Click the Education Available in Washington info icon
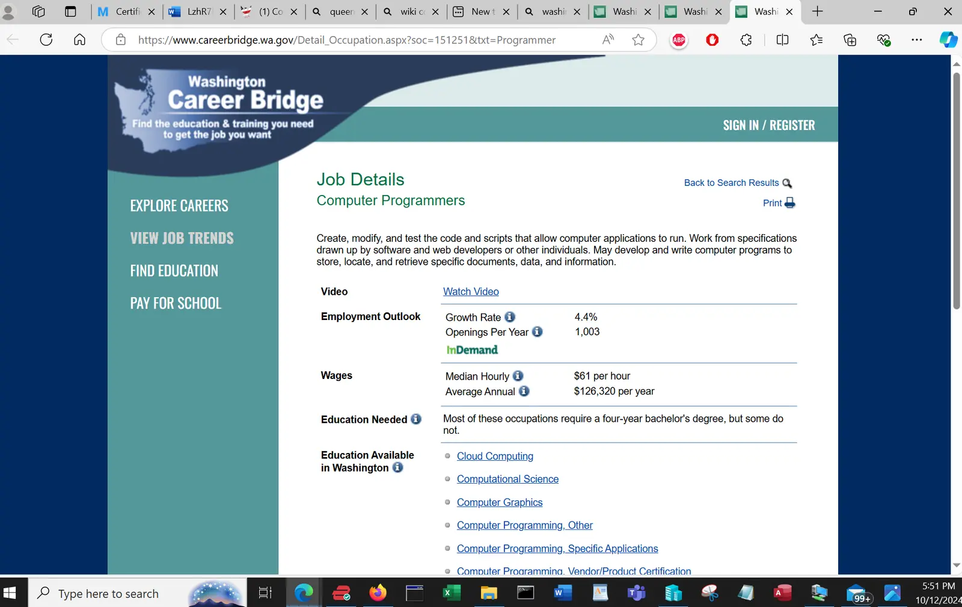This screenshot has width=962, height=607. (x=397, y=467)
